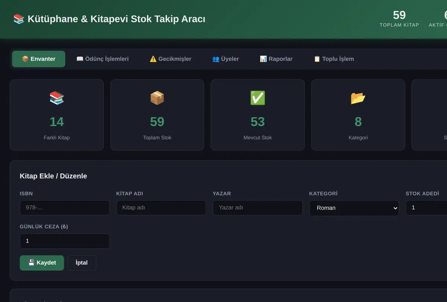Click the Mevcut Stok value 53
The image size is (447, 302).
[258, 122]
